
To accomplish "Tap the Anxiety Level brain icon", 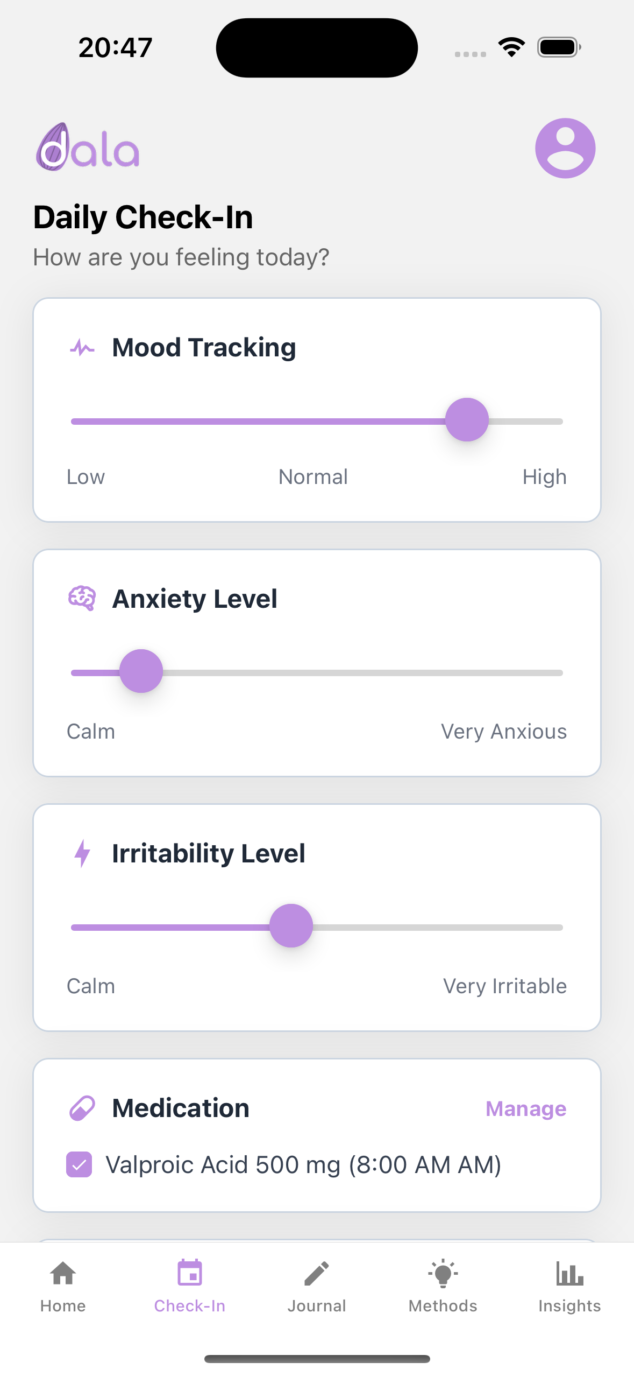I will tap(82, 598).
